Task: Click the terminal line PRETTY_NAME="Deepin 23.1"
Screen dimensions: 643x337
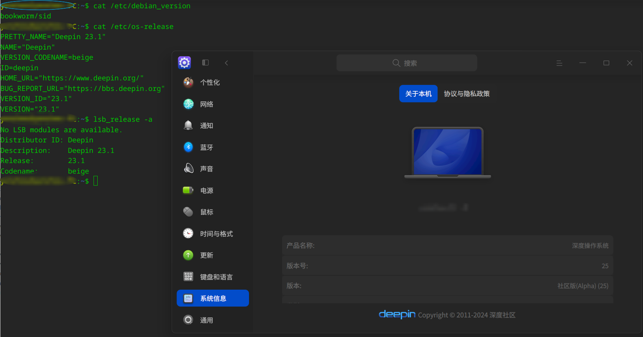Action: 53,37
